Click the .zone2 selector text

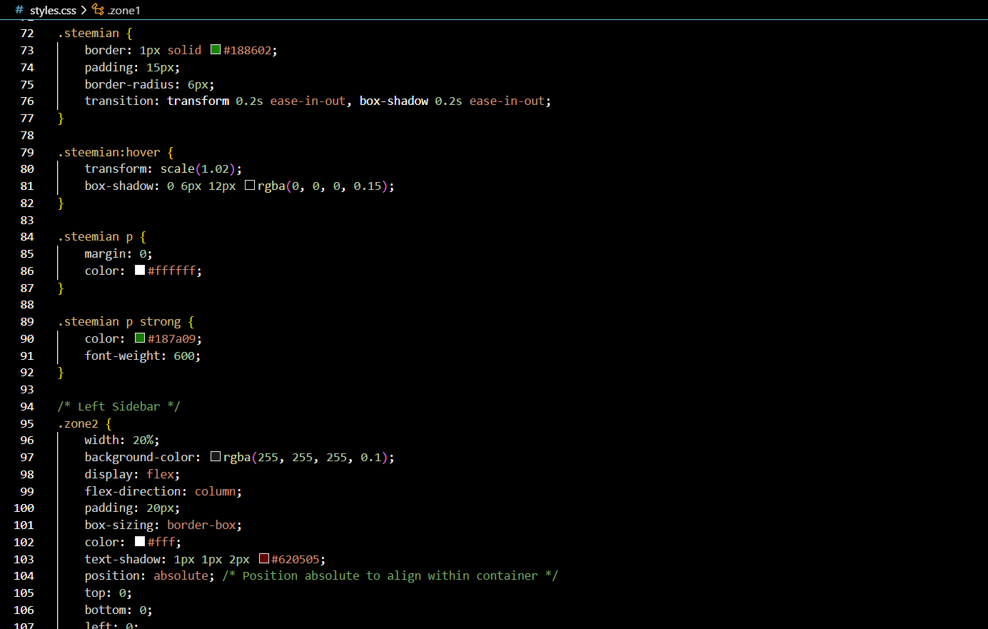point(79,423)
